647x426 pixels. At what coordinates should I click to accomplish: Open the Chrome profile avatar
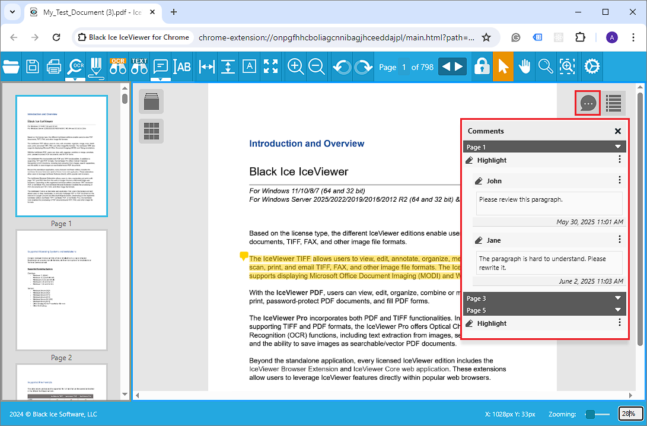(612, 37)
